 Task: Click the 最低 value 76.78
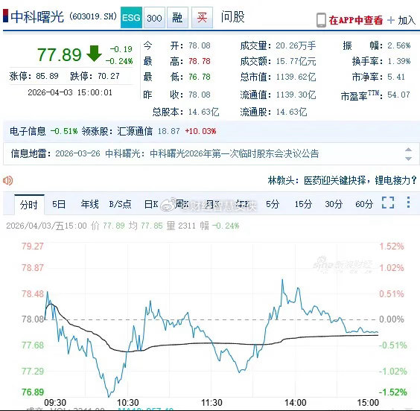tap(200, 77)
